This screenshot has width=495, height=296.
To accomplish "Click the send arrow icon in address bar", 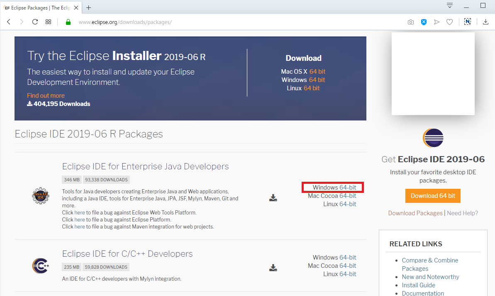I will point(436,22).
